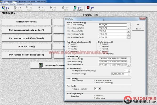Select Print without price data
Screen dimensions: 157x105
(x=95, y=83)
